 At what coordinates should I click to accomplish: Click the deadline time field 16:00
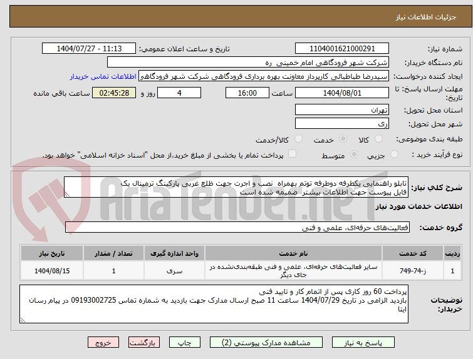point(247,93)
